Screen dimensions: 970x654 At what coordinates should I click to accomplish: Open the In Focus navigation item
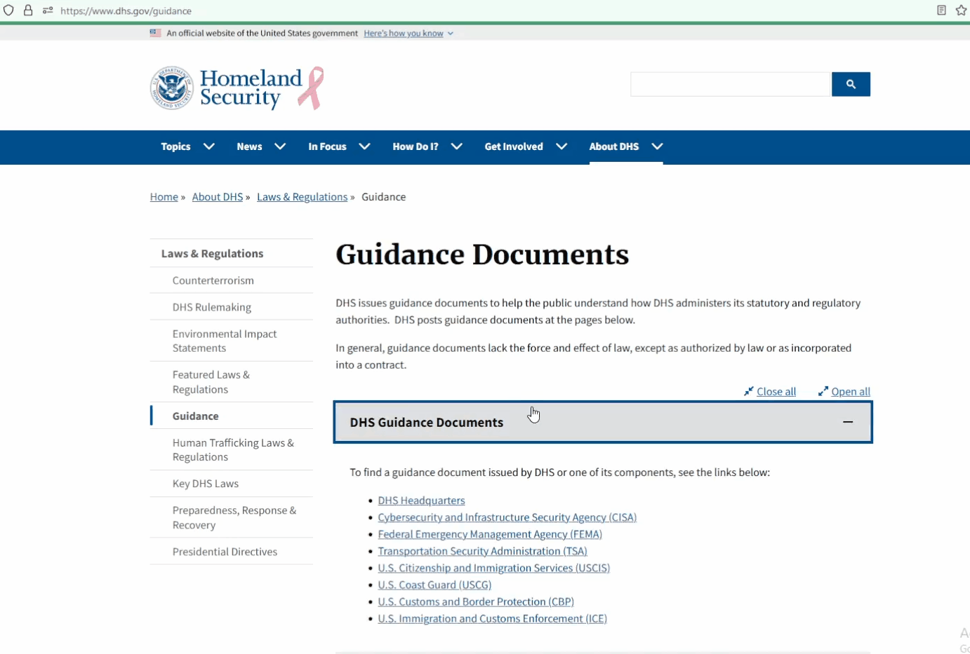tap(327, 147)
